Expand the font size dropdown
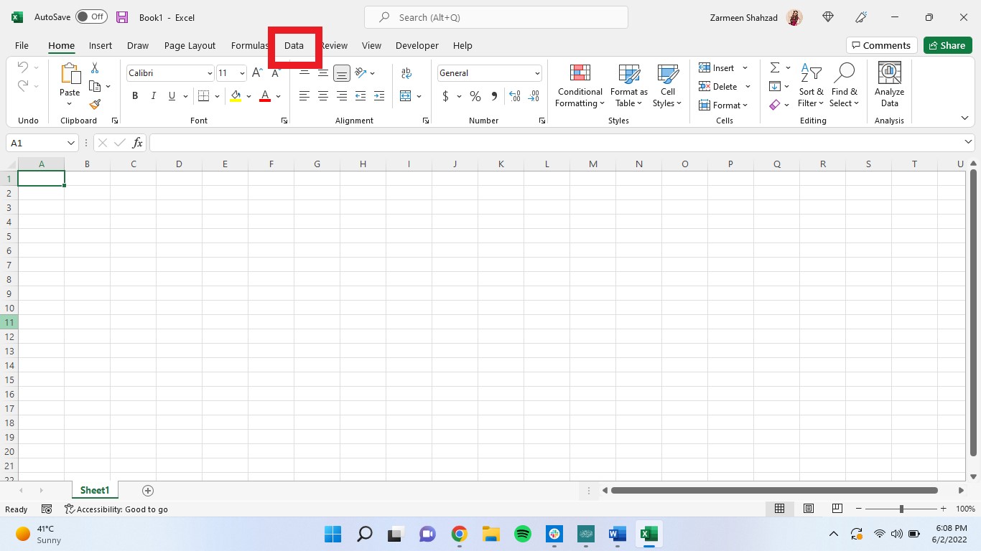Screen dimensions: 981x551 [241, 72]
